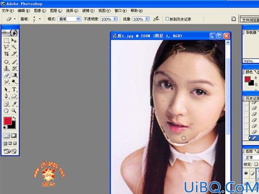
Task: Switch to Standard editing mode
Action: 7,136
